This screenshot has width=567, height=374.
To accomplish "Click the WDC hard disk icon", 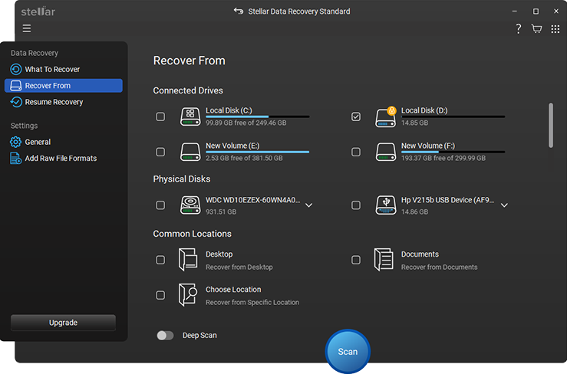I will tap(190, 205).
